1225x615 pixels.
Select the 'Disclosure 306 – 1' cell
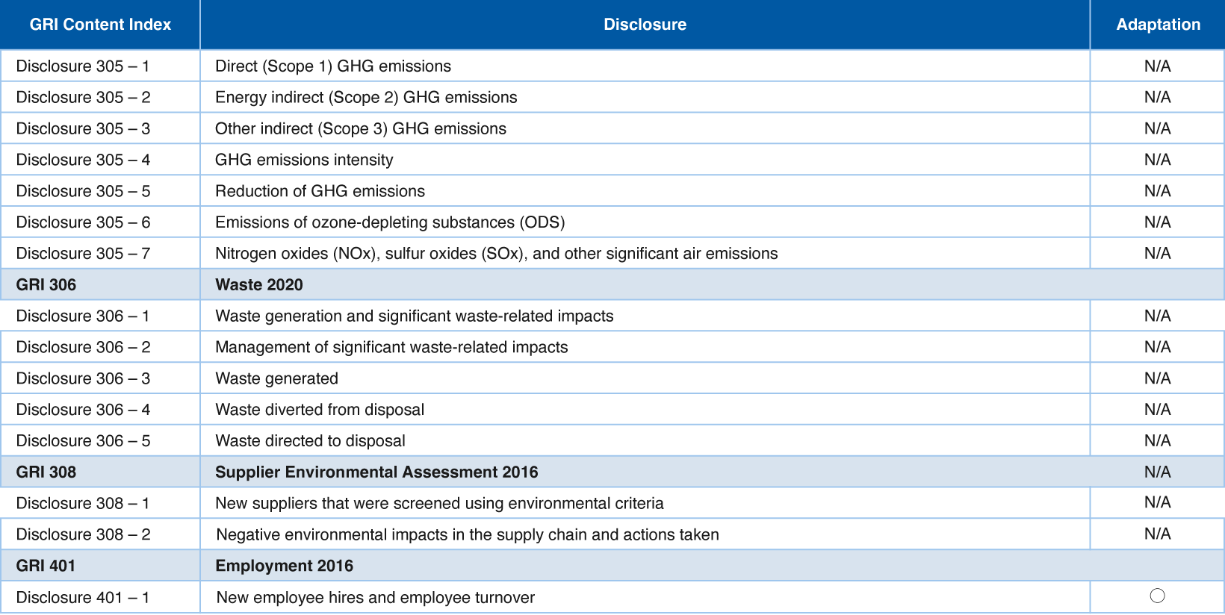point(100,316)
